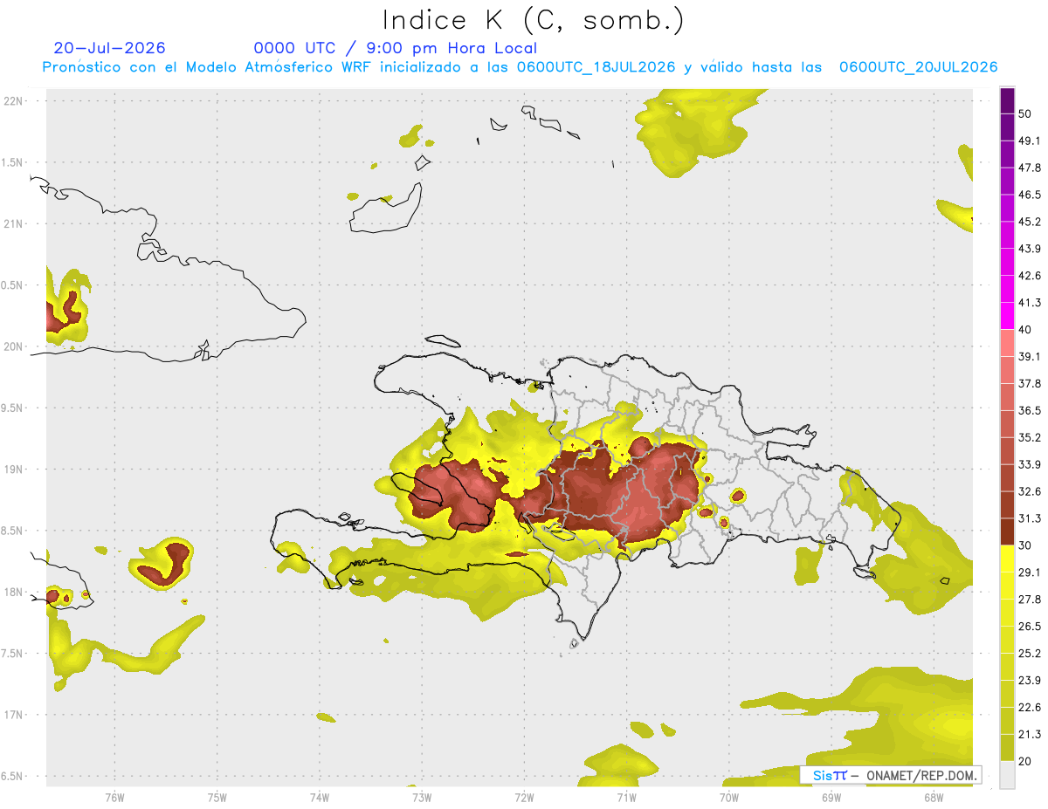
Task: Click colorbar value "27.8"
Action: tap(1030, 599)
